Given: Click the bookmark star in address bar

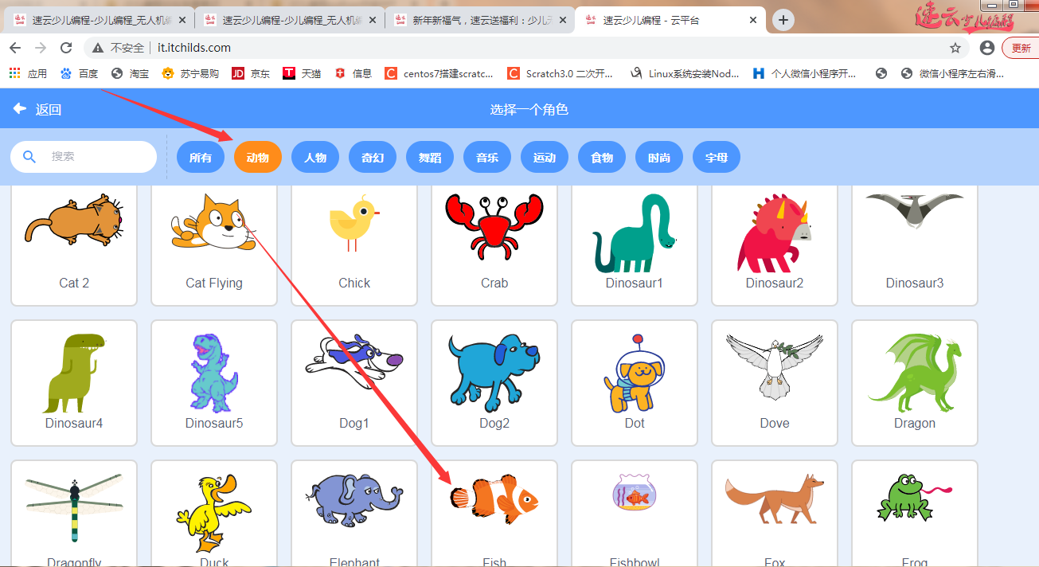Looking at the screenshot, I should click(955, 48).
